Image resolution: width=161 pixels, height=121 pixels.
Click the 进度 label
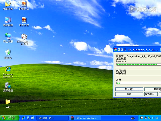click(x=118, y=80)
